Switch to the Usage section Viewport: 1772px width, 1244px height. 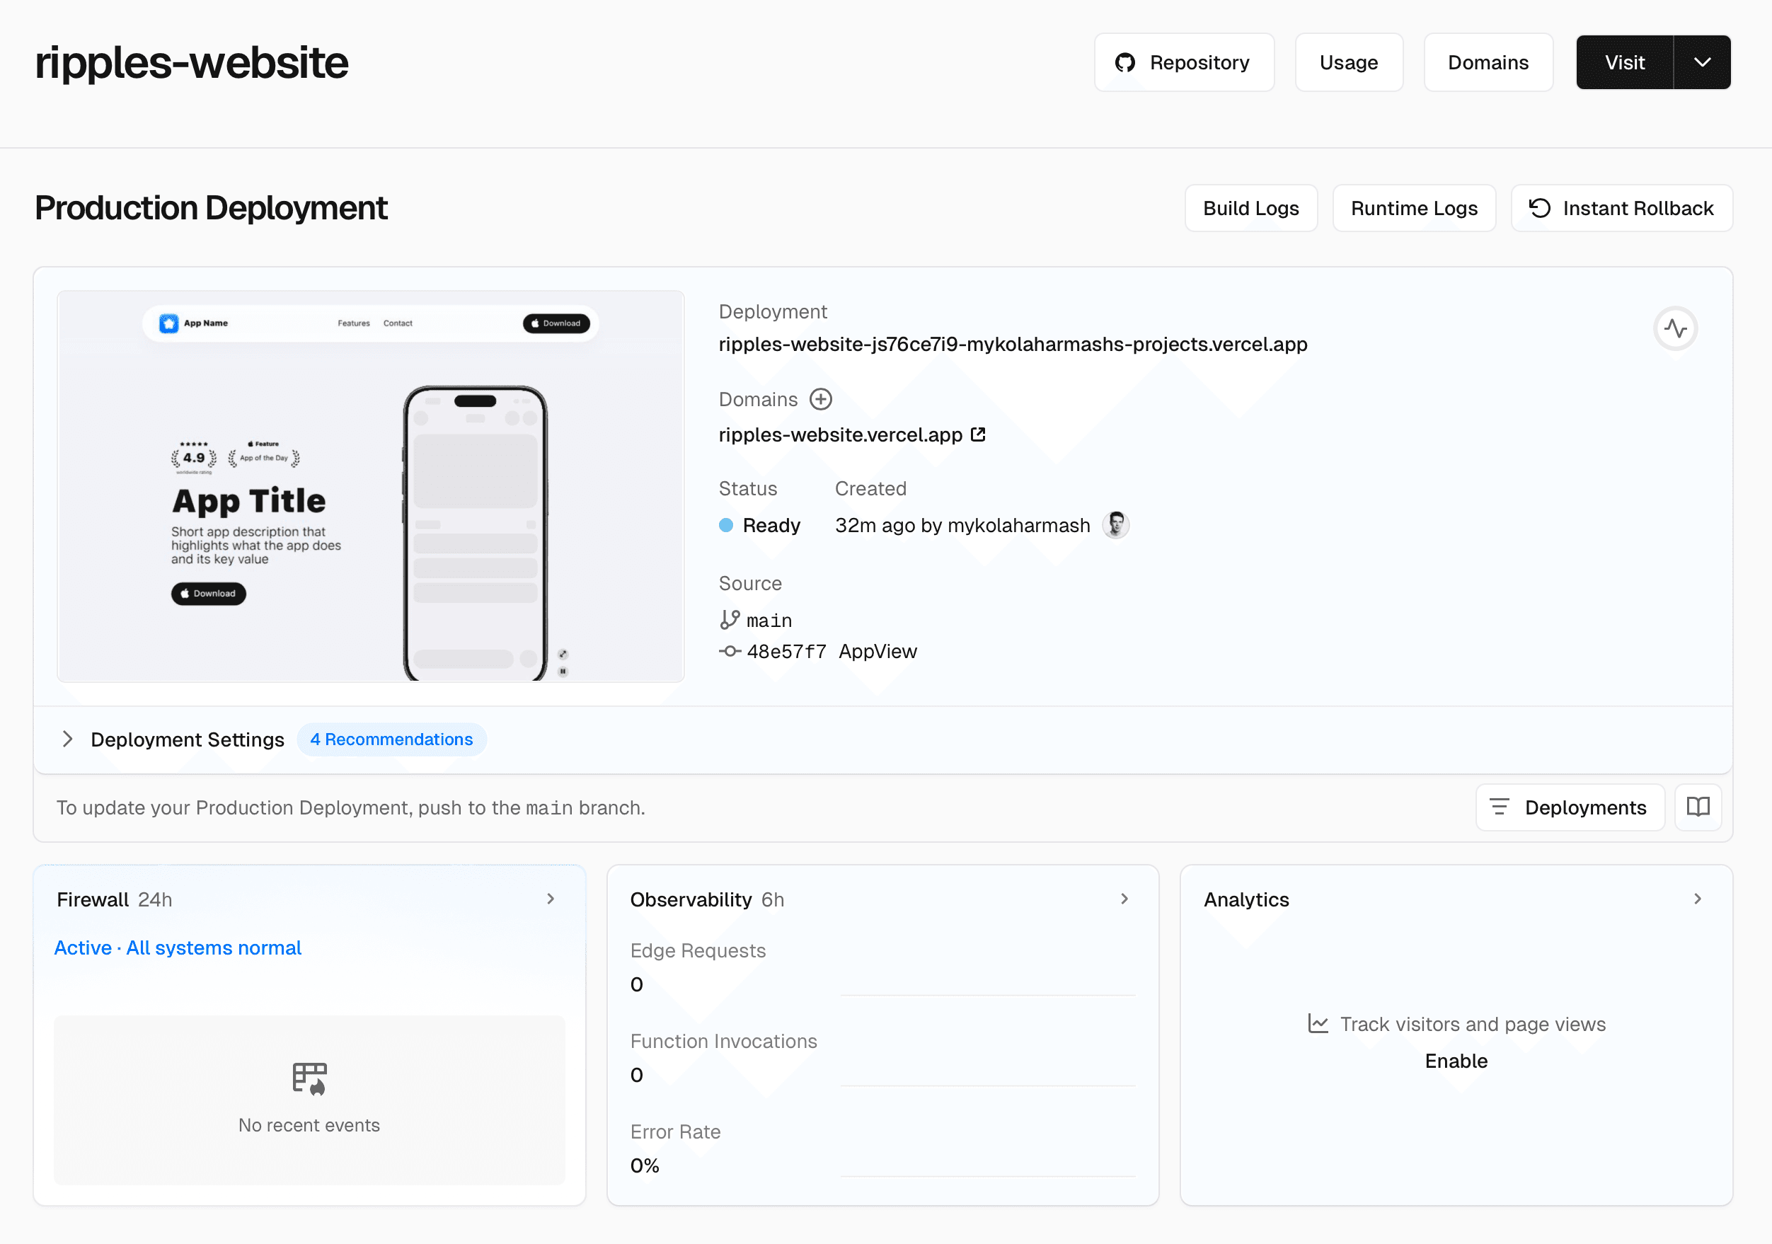(x=1349, y=62)
